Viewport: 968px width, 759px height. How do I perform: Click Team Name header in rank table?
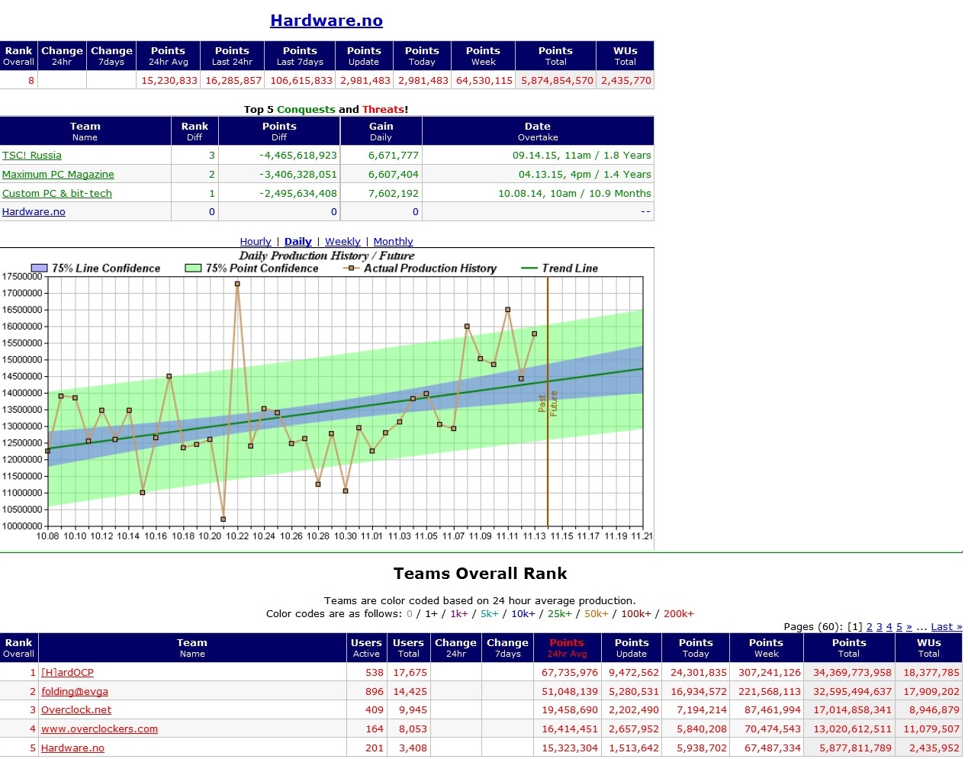click(x=192, y=648)
